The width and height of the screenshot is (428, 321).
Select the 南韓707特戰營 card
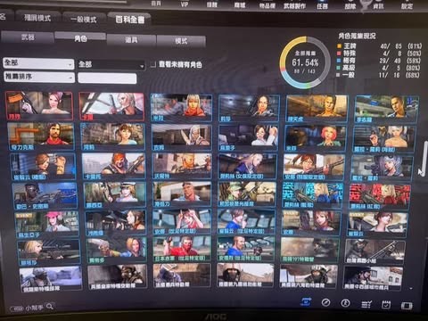[309, 250]
